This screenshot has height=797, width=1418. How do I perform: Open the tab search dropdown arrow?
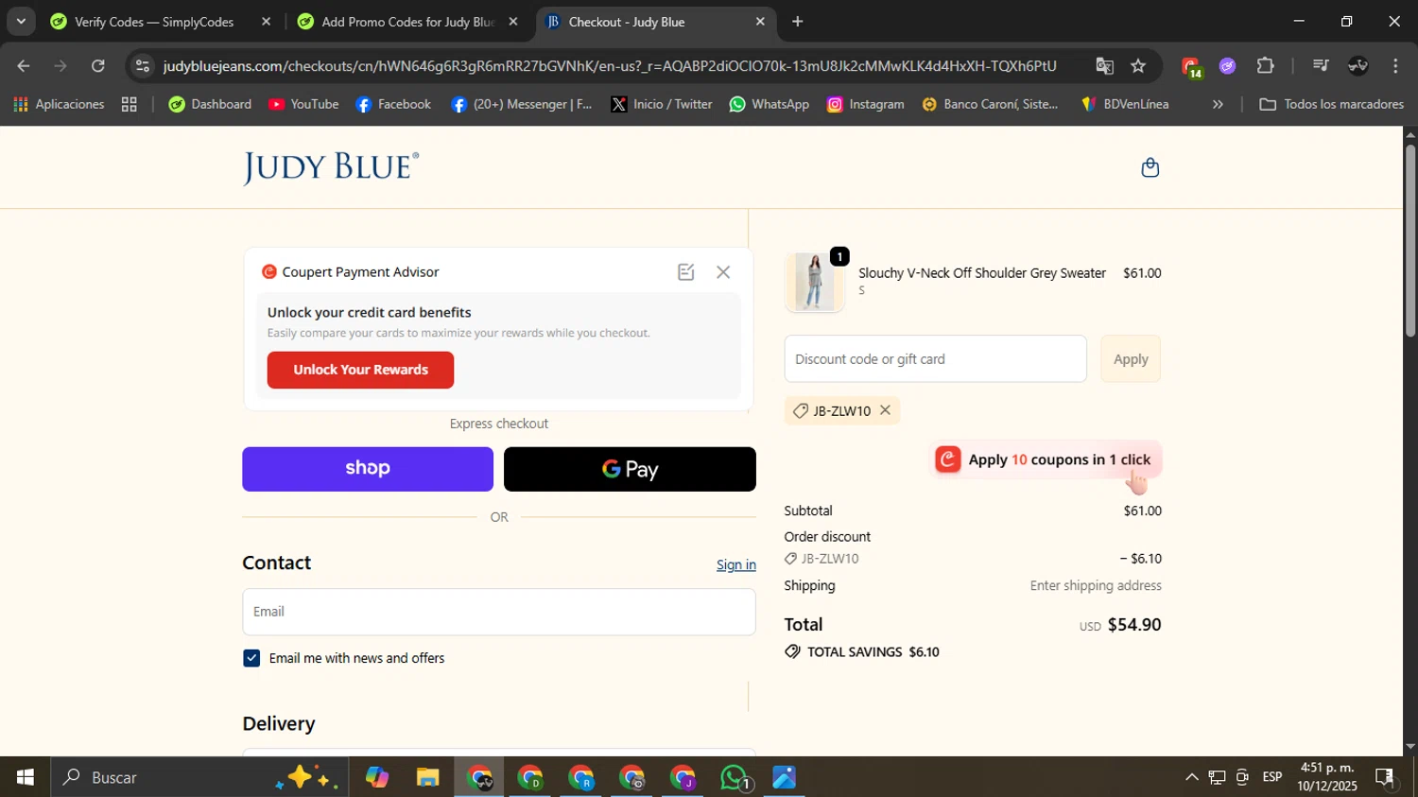[x=21, y=21]
